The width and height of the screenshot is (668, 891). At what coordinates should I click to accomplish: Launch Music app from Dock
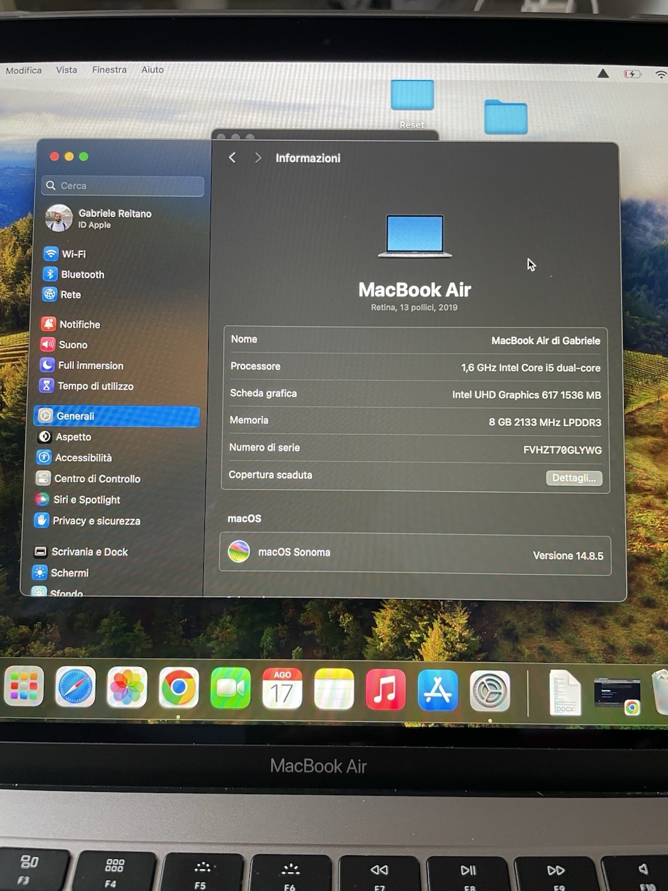tap(386, 690)
